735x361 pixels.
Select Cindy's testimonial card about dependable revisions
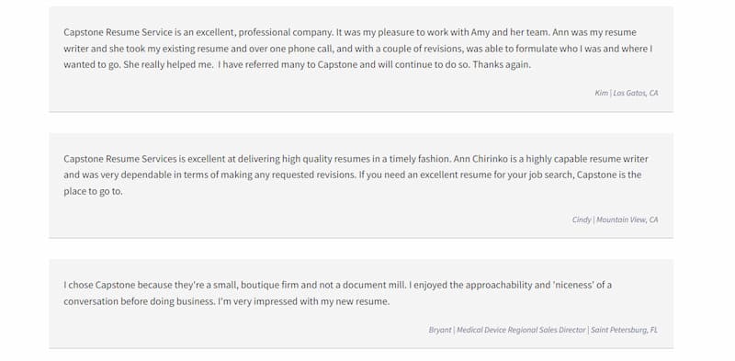tap(361, 186)
